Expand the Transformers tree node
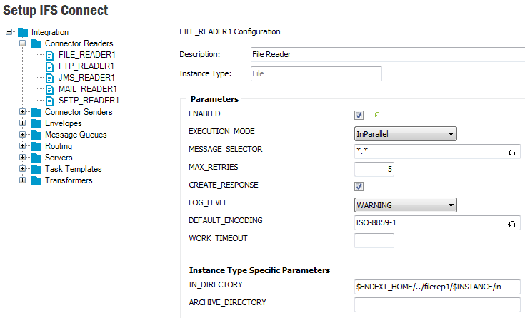The image size is (525, 318). point(23,180)
